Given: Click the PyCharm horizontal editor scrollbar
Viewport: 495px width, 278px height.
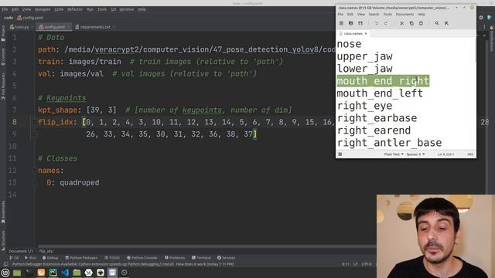Looking at the screenshot, I should tap(207, 246).
